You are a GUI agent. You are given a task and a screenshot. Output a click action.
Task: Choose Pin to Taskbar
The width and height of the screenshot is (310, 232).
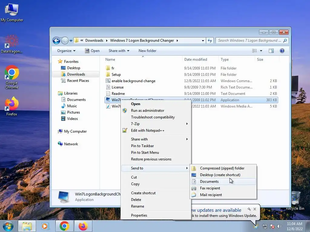(x=156, y=146)
